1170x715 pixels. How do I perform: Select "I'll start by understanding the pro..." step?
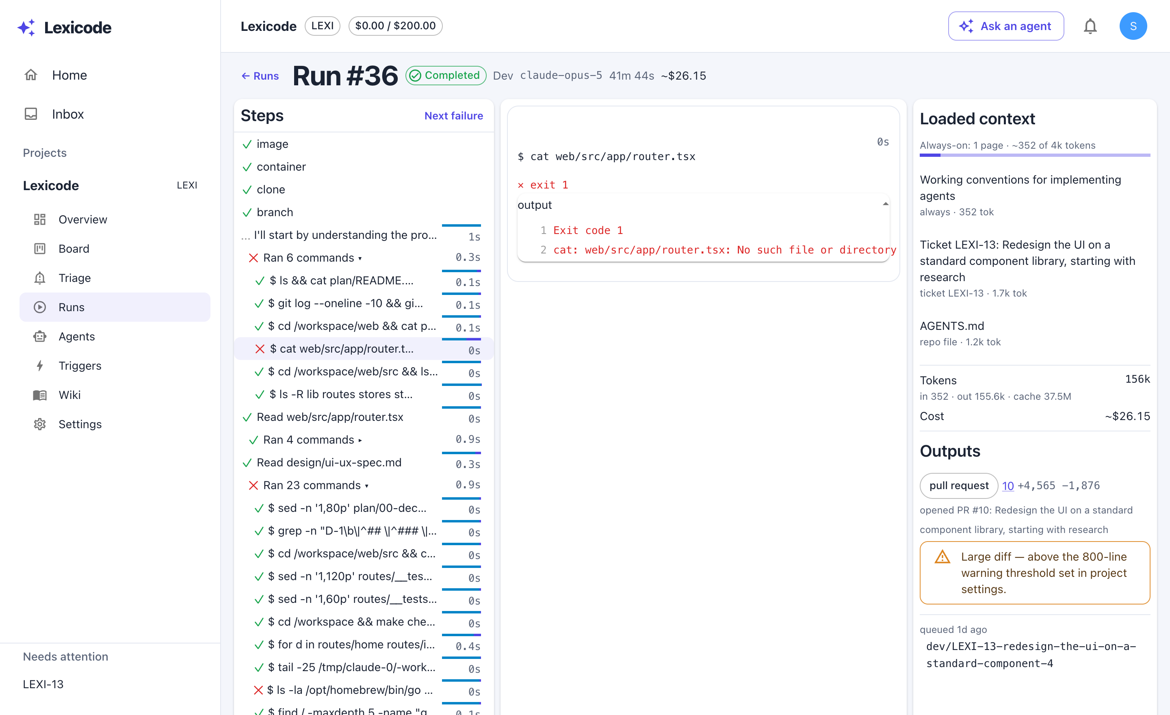click(364, 235)
